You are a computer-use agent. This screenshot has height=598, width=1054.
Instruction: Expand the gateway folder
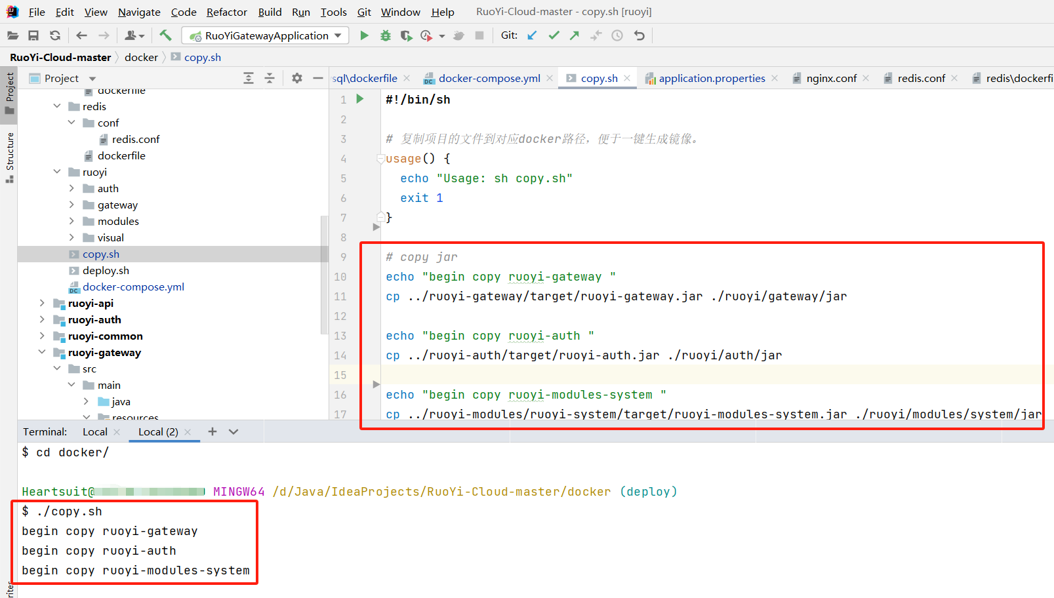pyautogui.click(x=71, y=205)
